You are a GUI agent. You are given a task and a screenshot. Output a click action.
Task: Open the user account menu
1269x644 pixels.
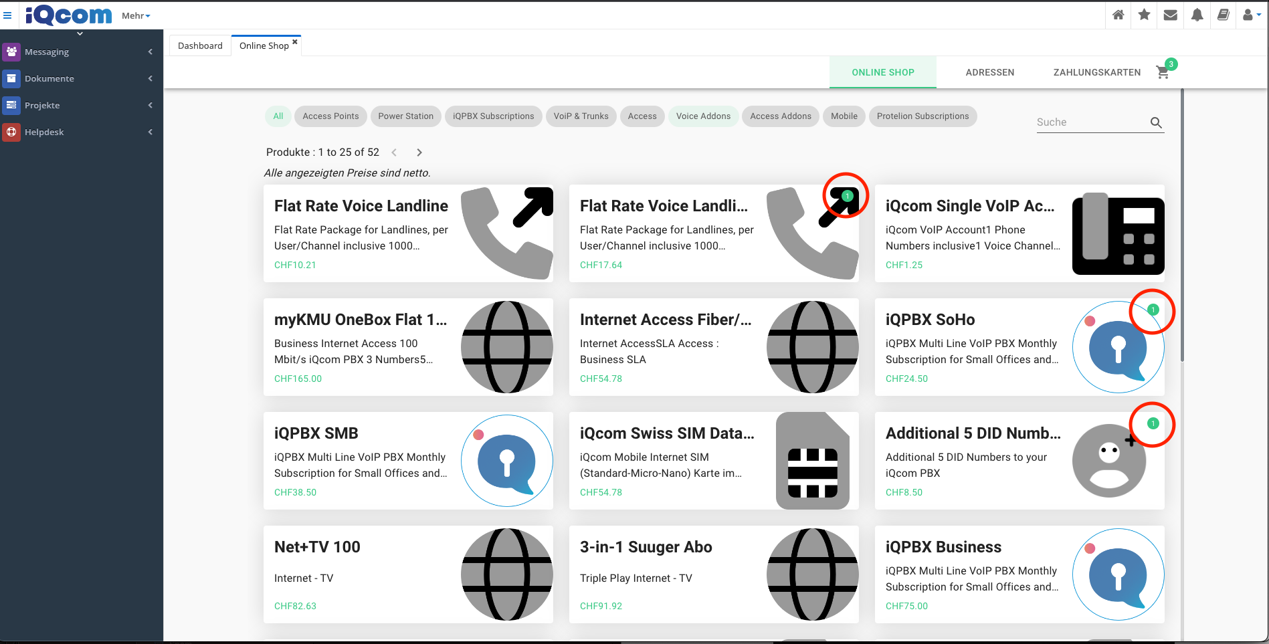click(x=1251, y=15)
